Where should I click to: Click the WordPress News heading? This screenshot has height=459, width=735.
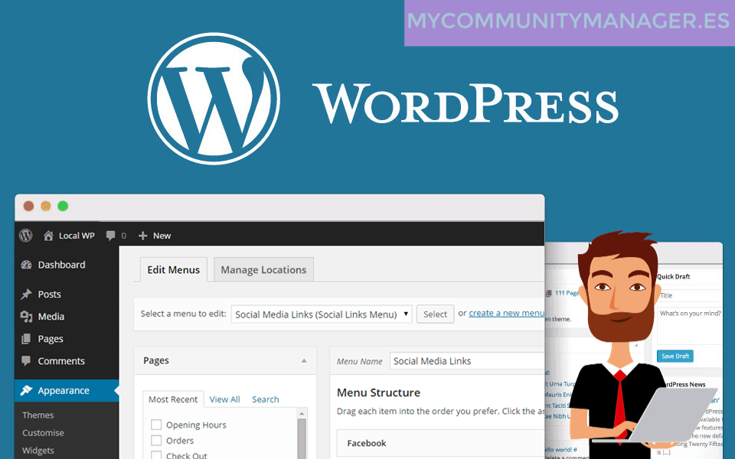tap(684, 384)
